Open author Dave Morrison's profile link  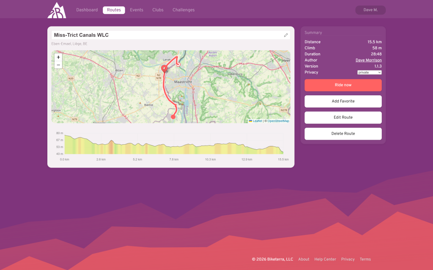click(x=368, y=60)
